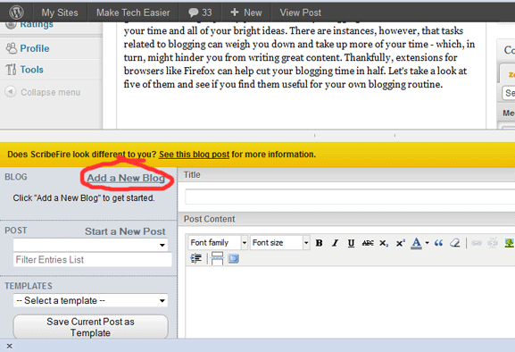Click the Add a New Blog link
Viewport: 515px width, 352px height.
point(126,178)
